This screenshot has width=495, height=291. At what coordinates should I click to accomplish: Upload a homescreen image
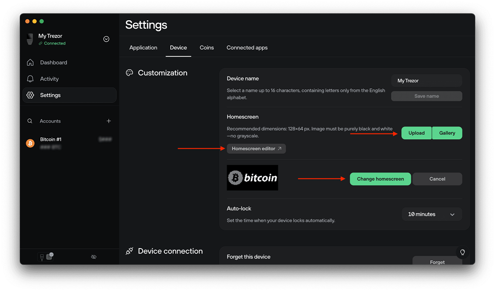coord(416,133)
